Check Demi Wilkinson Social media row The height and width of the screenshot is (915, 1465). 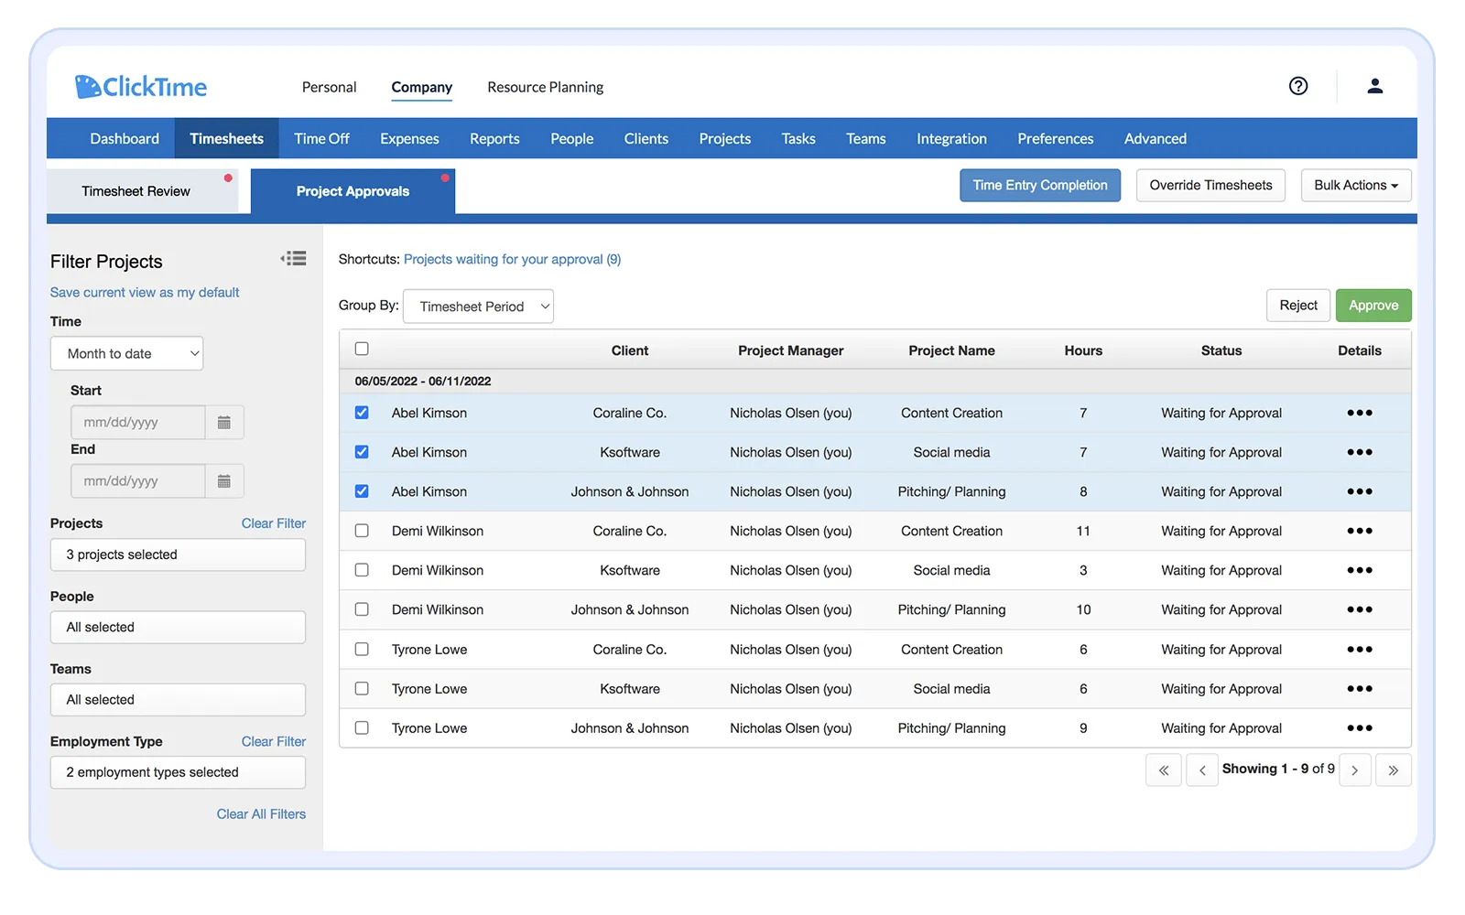[x=362, y=570]
